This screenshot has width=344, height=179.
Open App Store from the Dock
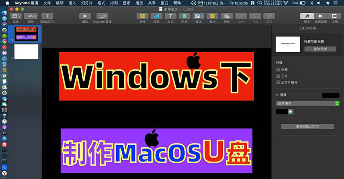(x=4, y=138)
